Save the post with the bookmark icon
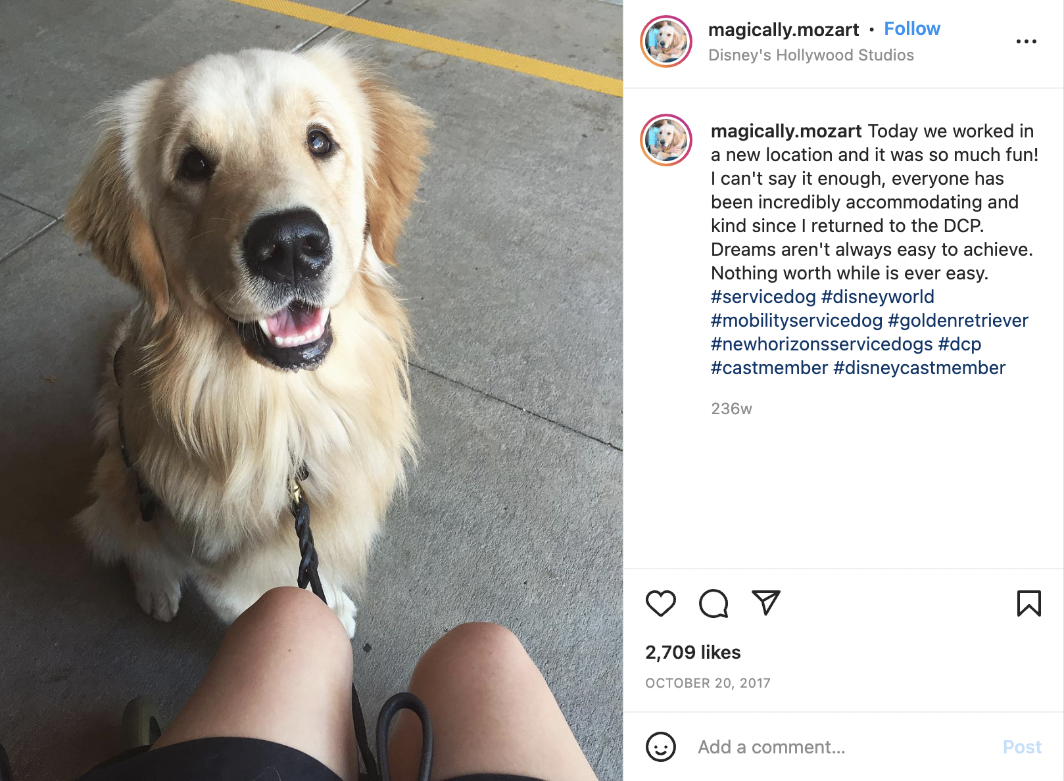 coord(1029,603)
